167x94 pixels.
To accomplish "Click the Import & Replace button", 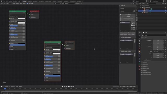I will (x=132, y=35).
